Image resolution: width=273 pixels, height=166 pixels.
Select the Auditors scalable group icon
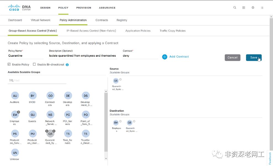(15, 96)
